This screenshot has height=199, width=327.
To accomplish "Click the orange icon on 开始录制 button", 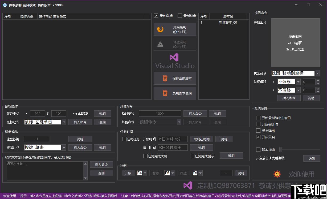I will [x=160, y=29].
